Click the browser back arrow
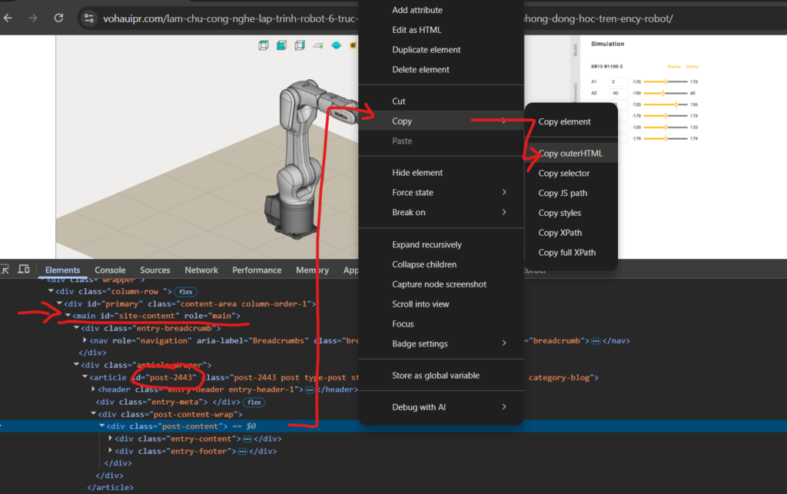This screenshot has height=494, width=787. click(x=10, y=18)
